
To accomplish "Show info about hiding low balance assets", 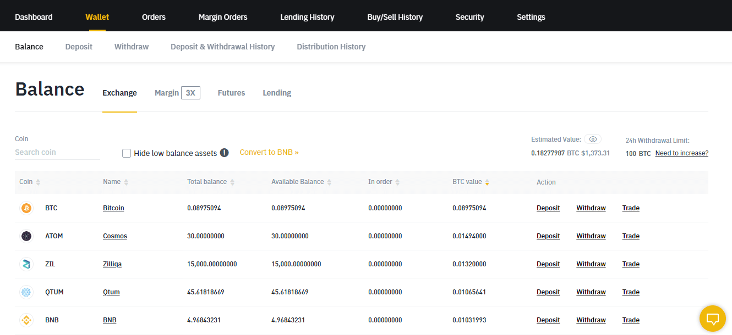I will coord(224,153).
